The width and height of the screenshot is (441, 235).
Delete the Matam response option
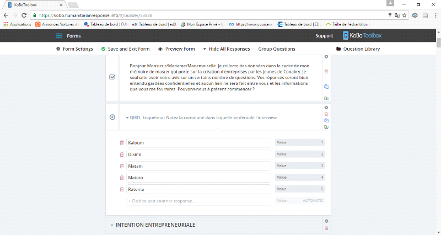(122, 166)
